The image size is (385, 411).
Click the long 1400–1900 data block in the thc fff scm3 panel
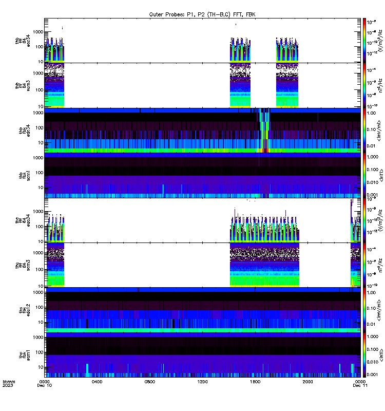(x=264, y=265)
